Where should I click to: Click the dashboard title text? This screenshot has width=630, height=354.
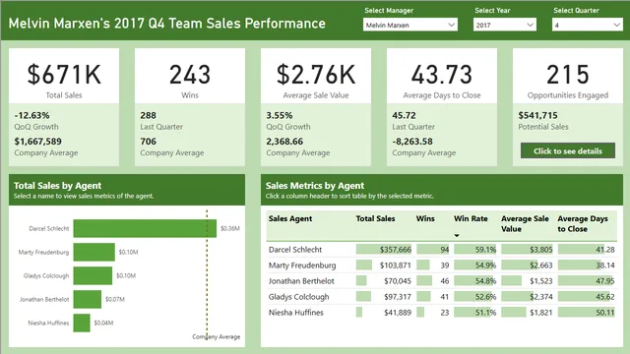[x=167, y=24]
